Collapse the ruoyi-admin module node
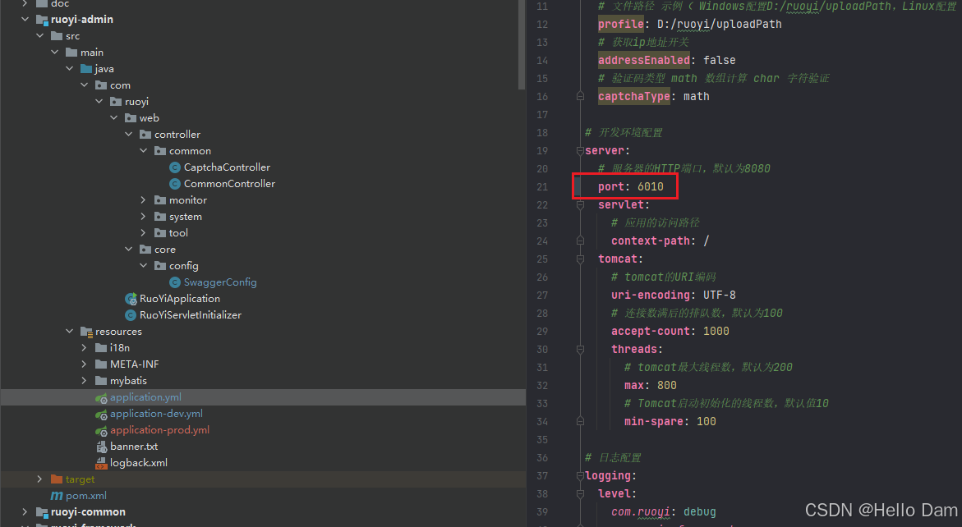The width and height of the screenshot is (962, 527). [x=25, y=20]
